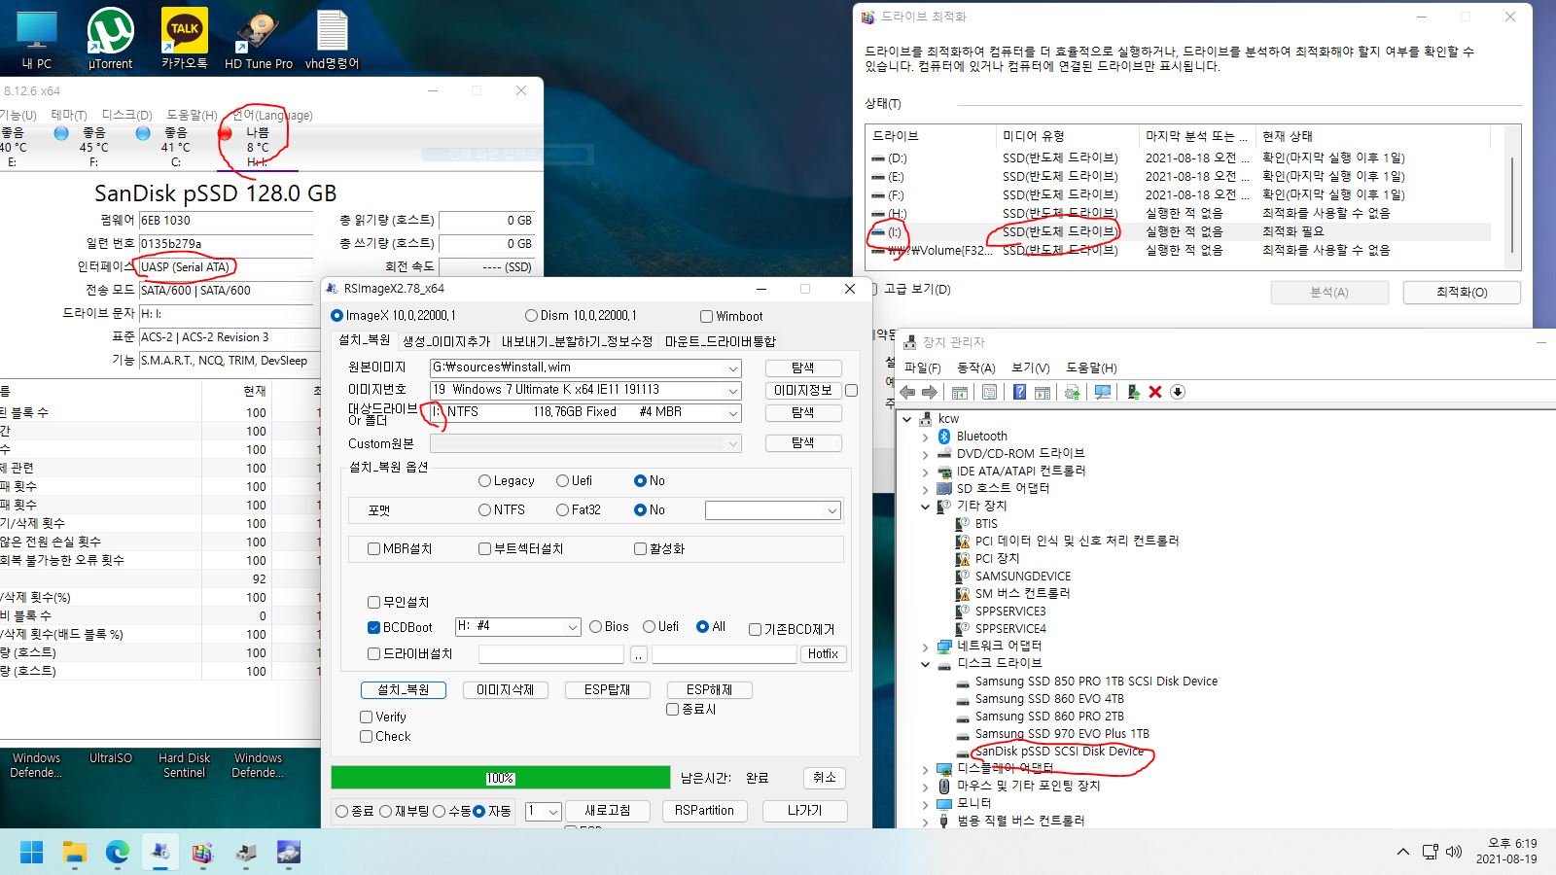1556x875 pixels.
Task: Click the 이미지정보 button
Action: [802, 391]
